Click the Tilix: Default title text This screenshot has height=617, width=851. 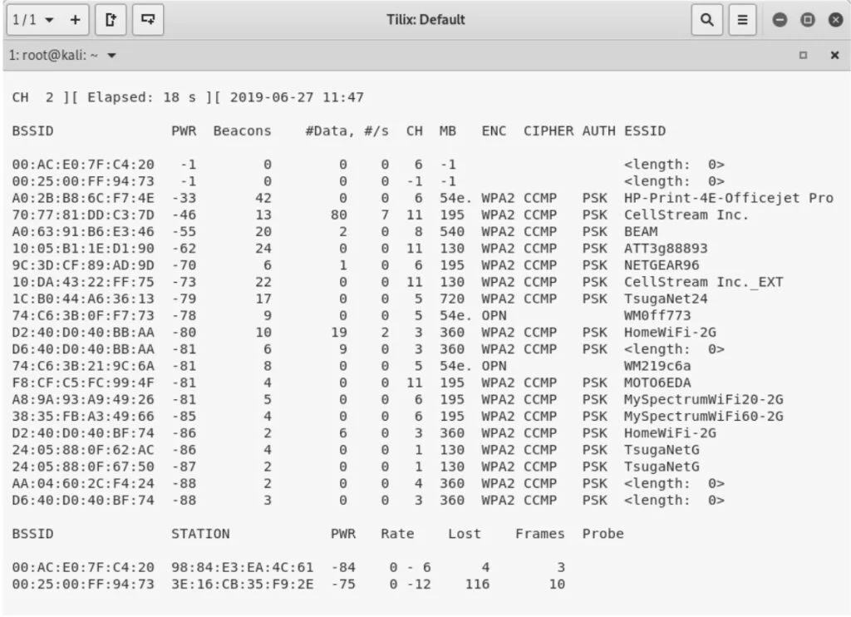pyautogui.click(x=425, y=19)
